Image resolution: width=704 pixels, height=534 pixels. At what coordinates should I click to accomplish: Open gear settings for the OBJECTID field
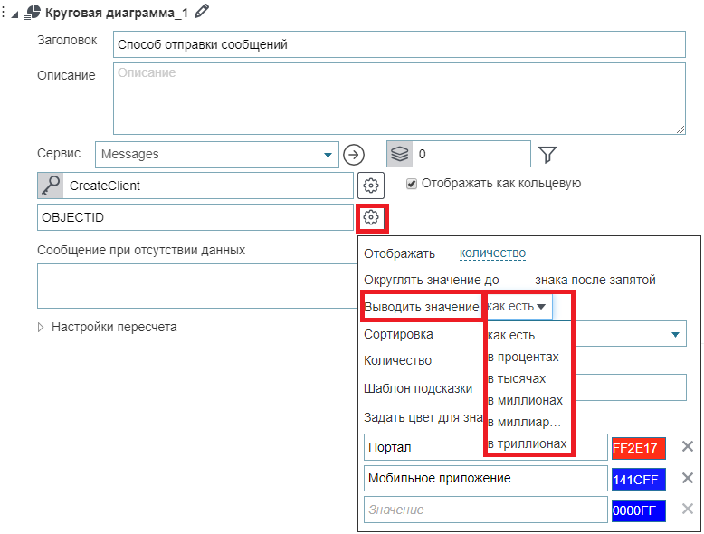371,217
